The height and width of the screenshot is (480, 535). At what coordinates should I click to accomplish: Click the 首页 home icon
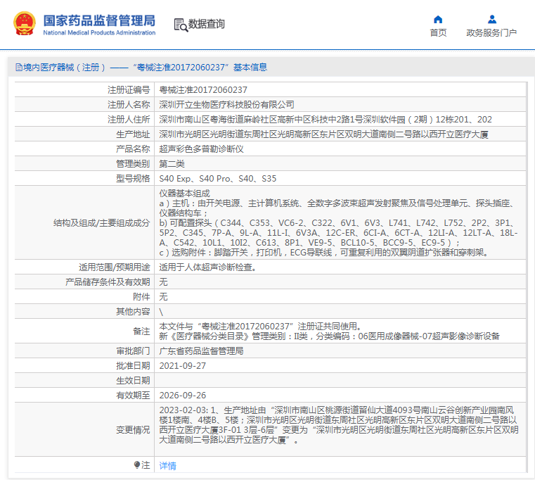click(x=438, y=19)
